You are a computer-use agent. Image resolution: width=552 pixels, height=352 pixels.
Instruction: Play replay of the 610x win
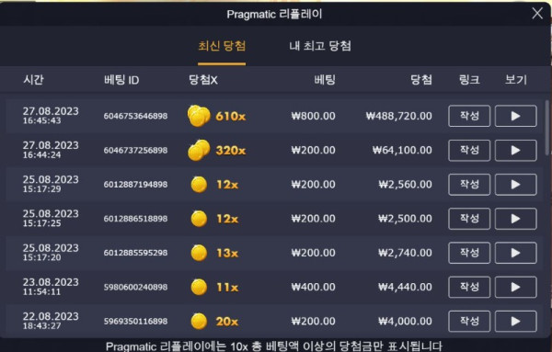pos(516,116)
